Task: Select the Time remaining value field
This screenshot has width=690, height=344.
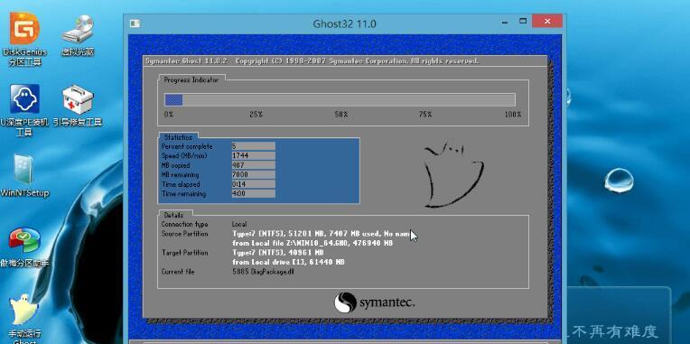Action: (253, 193)
